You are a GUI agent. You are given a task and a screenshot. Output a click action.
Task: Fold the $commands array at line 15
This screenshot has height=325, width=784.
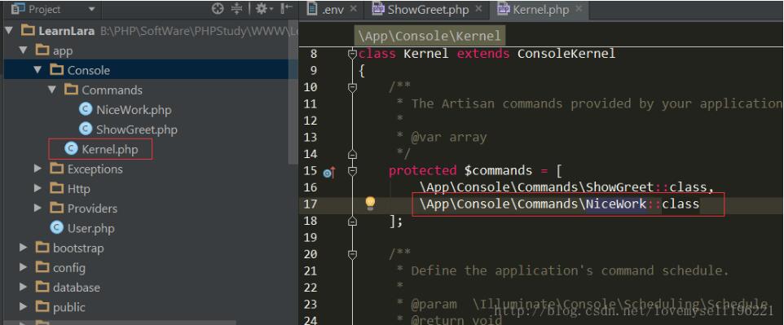pyautogui.click(x=352, y=171)
